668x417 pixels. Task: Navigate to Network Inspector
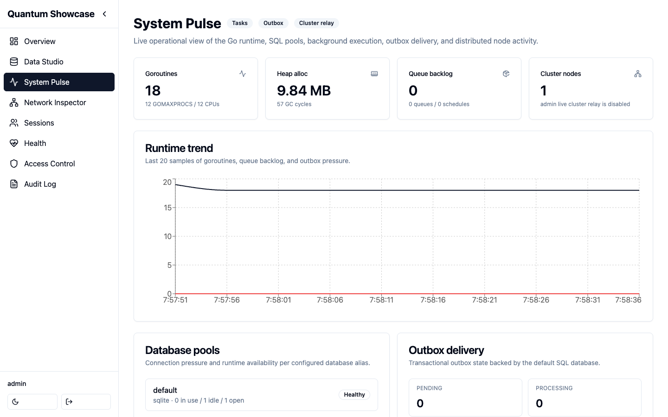click(59, 102)
